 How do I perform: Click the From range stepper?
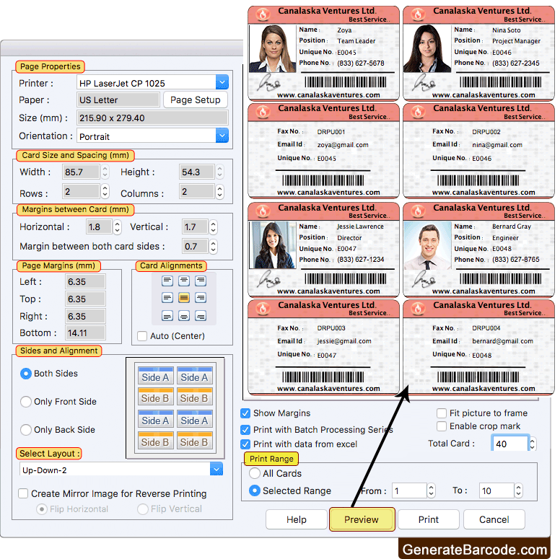click(431, 490)
